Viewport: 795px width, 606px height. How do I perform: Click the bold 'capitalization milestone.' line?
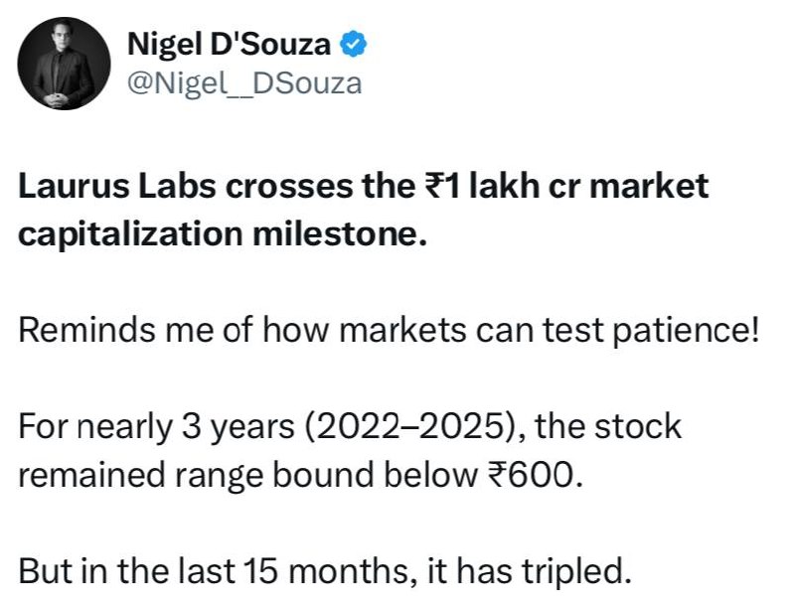tap(222, 234)
